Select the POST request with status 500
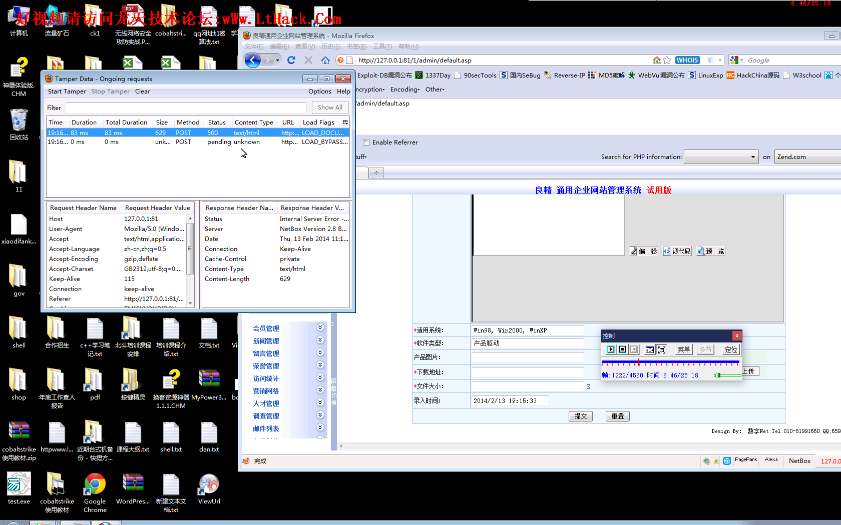 [x=198, y=132]
